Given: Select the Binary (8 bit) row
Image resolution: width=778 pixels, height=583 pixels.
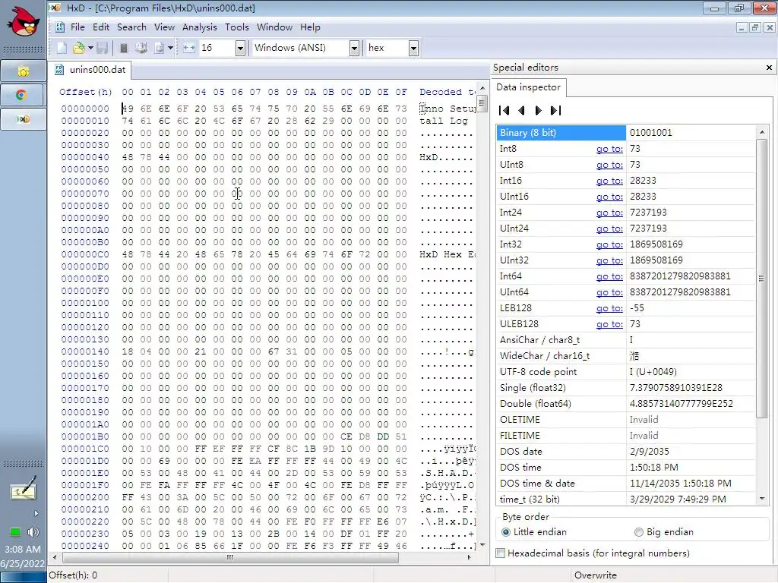Looking at the screenshot, I should [x=625, y=133].
